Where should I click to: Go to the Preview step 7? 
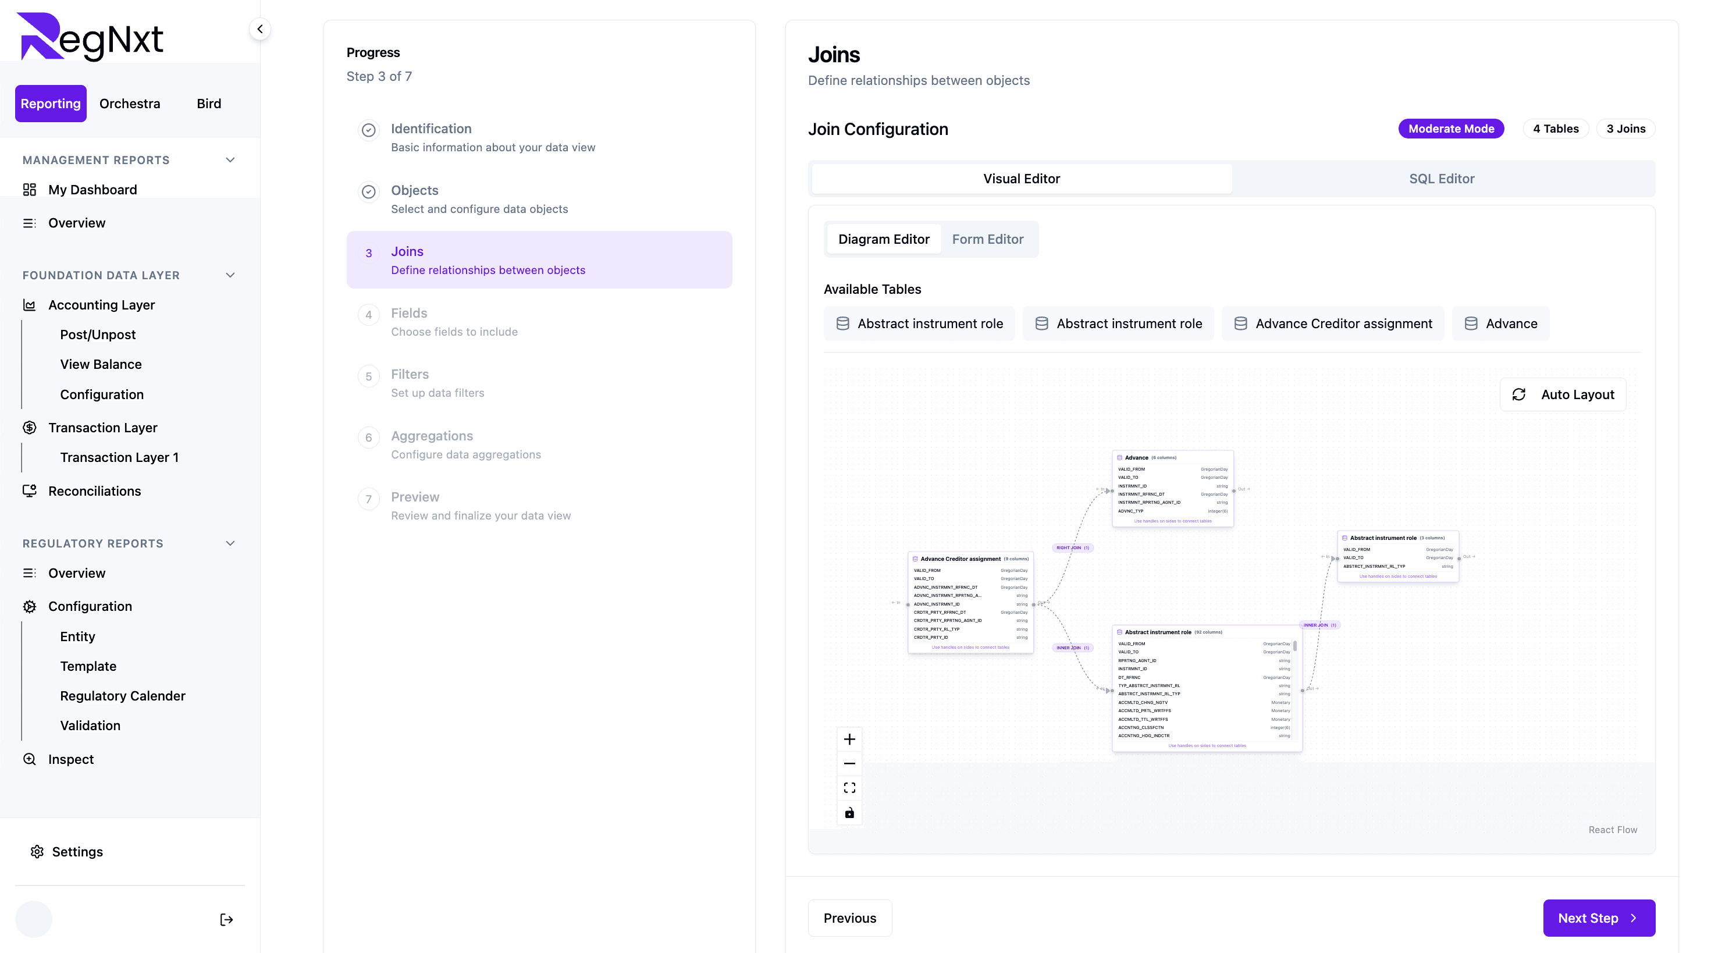click(x=539, y=506)
